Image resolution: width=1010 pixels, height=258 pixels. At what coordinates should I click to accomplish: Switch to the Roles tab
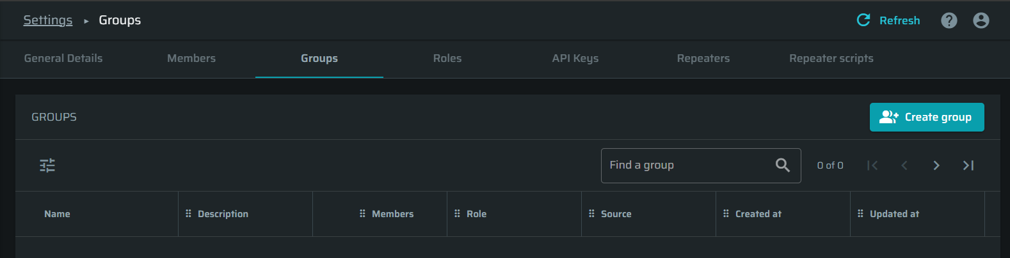[447, 58]
